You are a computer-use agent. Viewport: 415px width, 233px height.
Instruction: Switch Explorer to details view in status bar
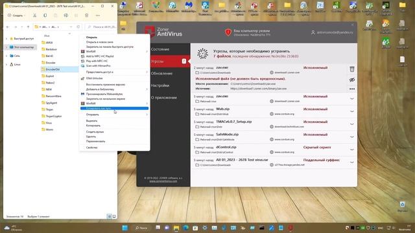point(110,217)
